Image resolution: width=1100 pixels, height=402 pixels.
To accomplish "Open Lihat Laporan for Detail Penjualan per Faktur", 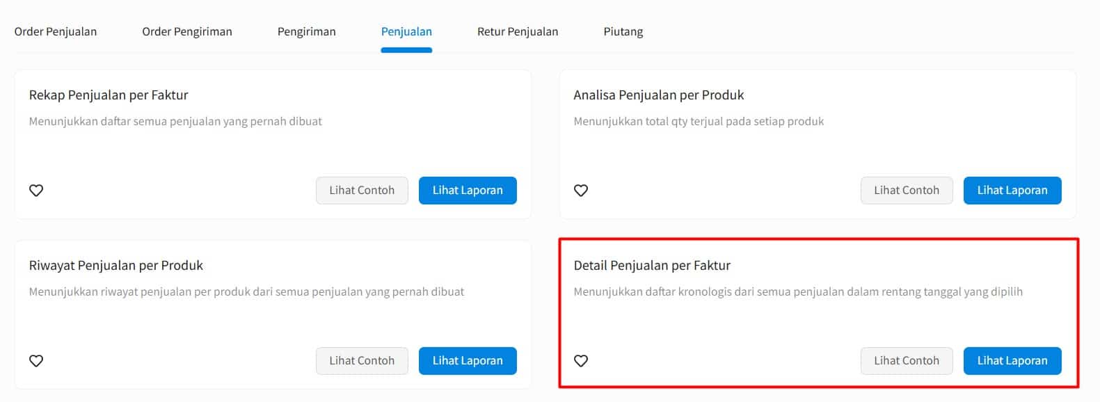I will coord(1012,361).
